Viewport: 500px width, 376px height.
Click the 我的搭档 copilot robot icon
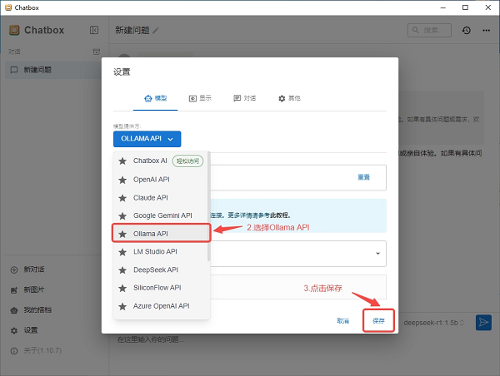pyautogui.click(x=14, y=310)
